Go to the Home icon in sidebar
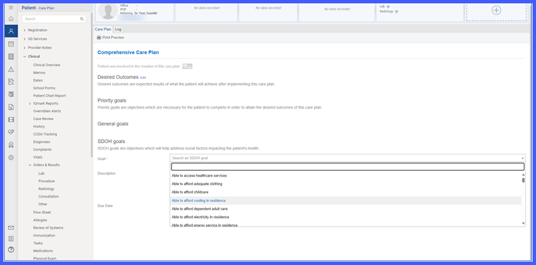 tap(11, 19)
